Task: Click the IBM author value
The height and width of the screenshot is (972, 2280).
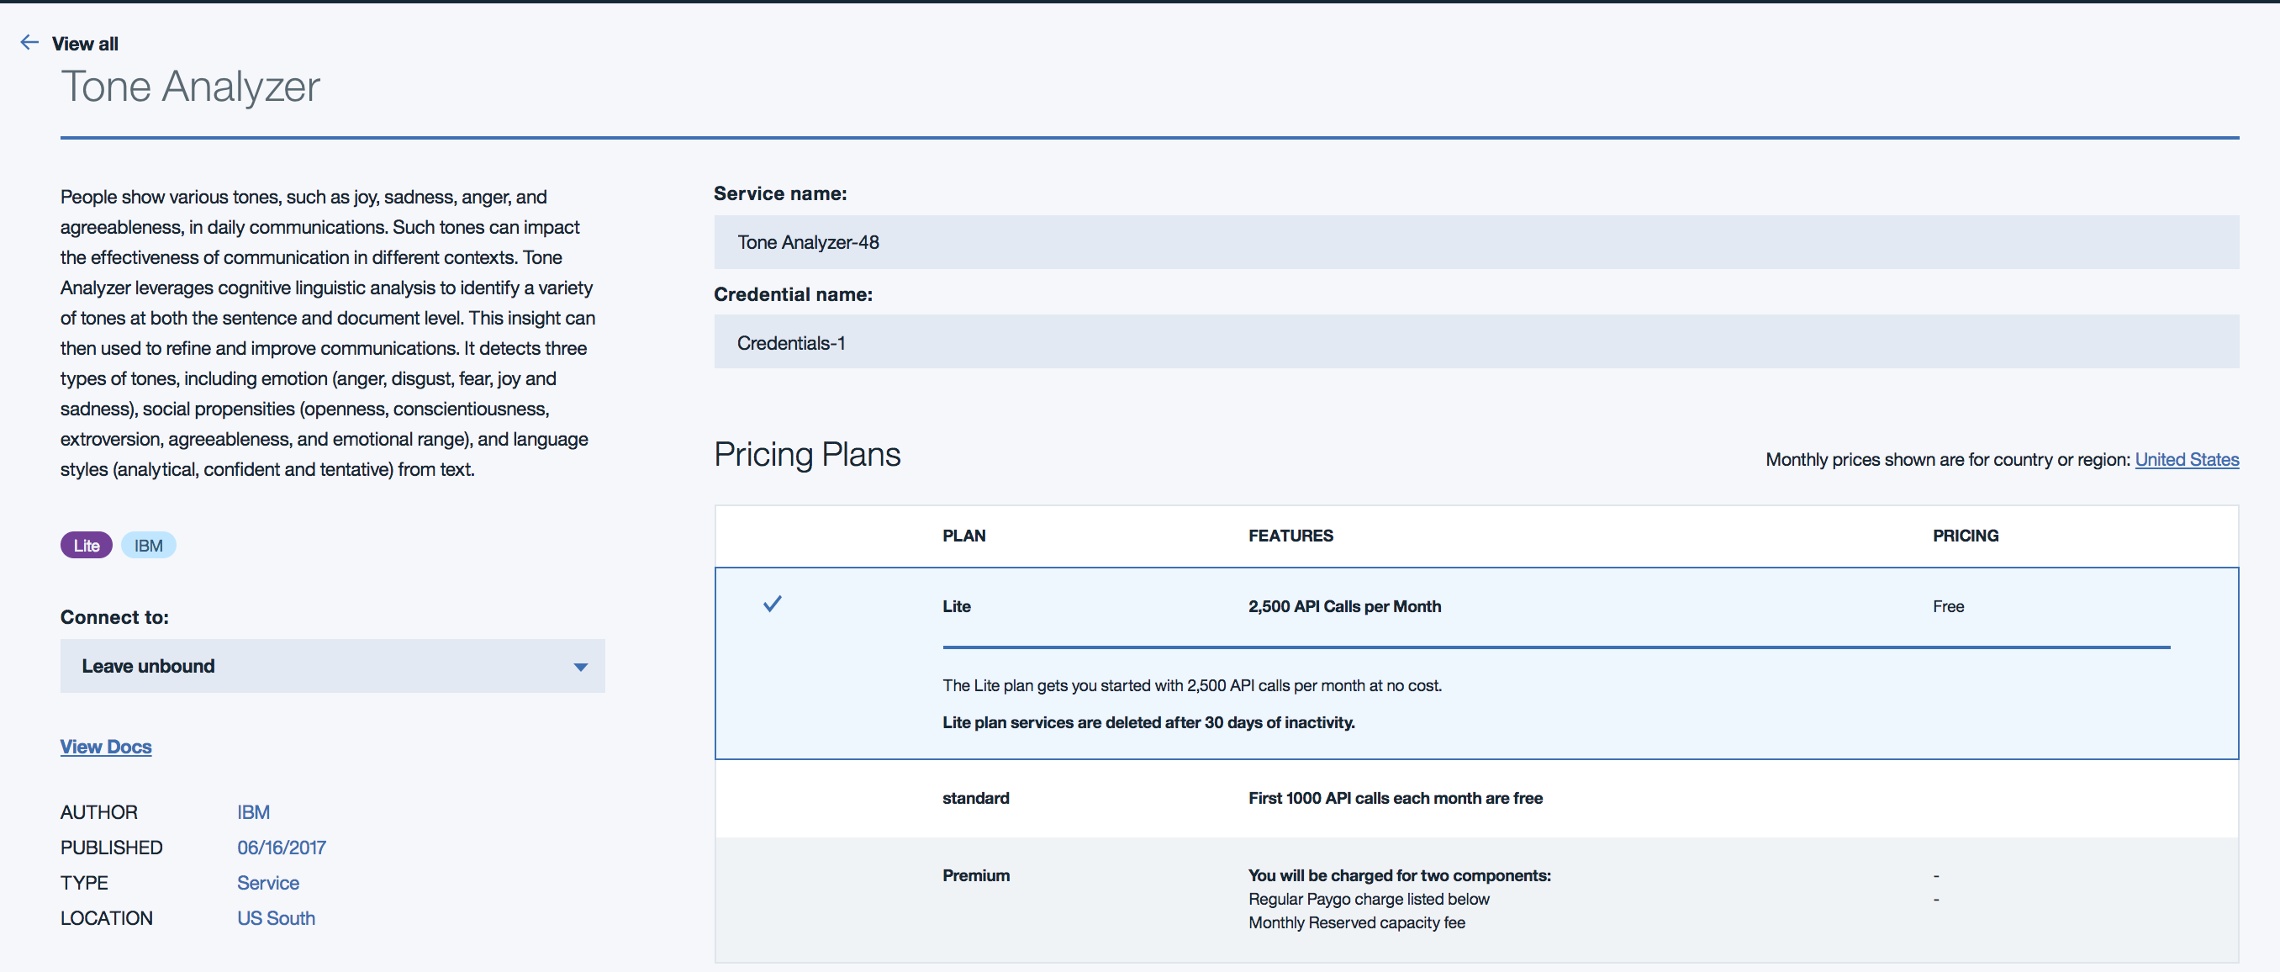Action: (253, 811)
